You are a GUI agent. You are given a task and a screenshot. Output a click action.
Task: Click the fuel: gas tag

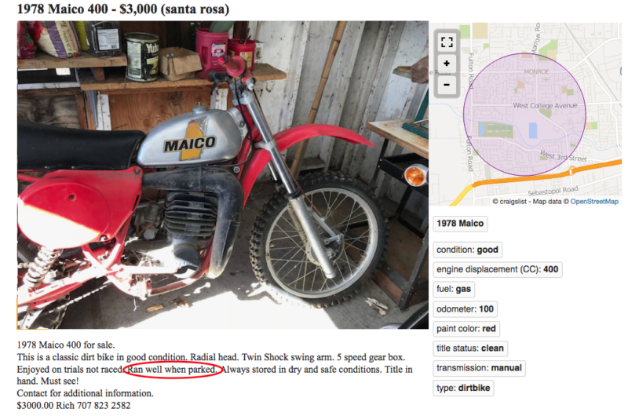point(454,290)
